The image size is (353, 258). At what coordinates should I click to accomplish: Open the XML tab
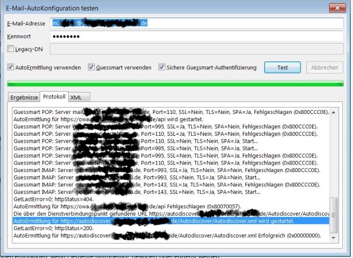(x=79, y=98)
